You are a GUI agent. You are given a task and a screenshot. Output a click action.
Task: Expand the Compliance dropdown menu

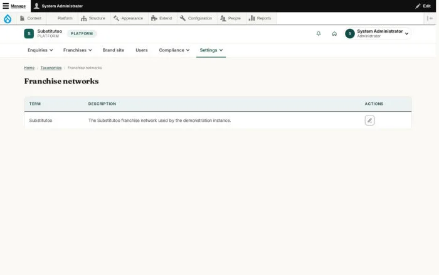[174, 50]
